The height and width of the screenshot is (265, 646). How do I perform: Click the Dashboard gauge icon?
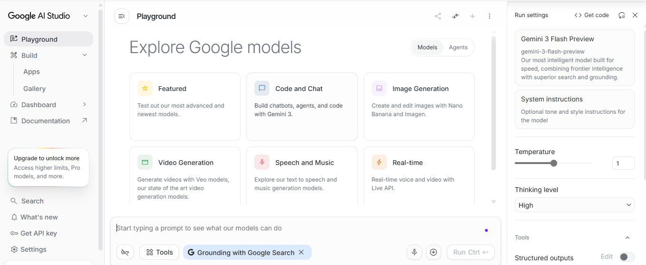click(x=14, y=104)
